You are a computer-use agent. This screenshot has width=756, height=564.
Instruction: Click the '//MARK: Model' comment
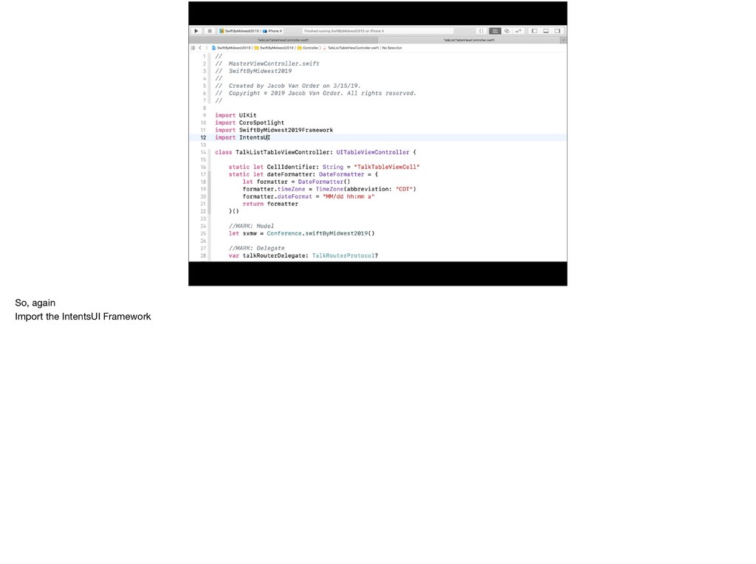click(x=251, y=226)
